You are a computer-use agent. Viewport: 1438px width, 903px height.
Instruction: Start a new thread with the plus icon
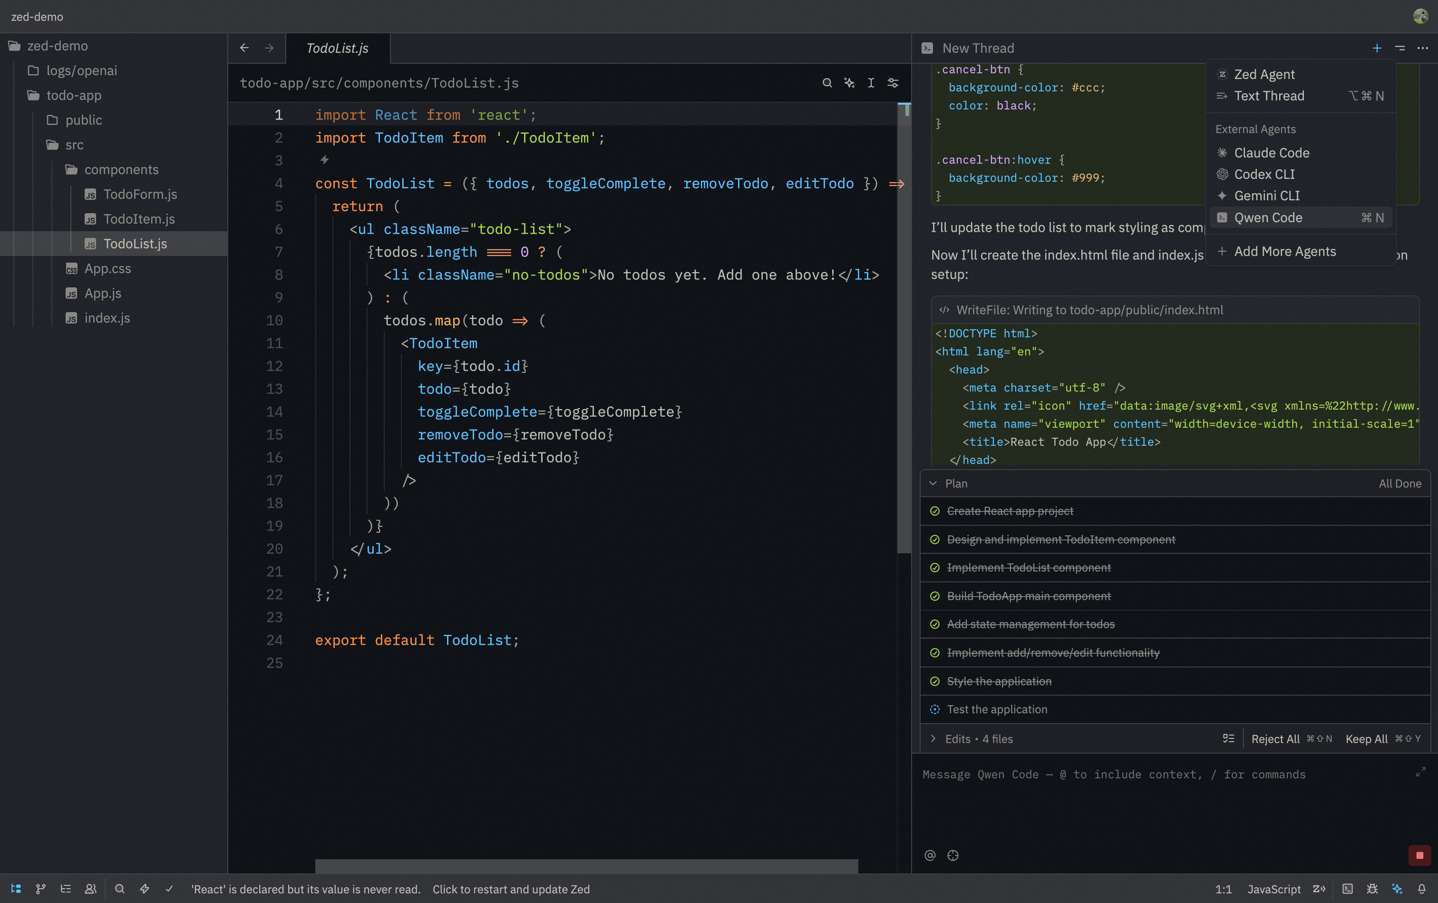tap(1377, 48)
